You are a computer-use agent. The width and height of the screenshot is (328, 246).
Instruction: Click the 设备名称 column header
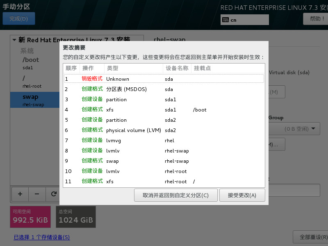177,68
